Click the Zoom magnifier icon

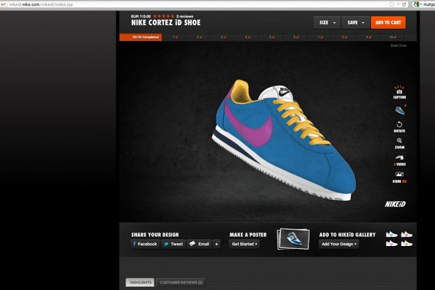(x=399, y=141)
